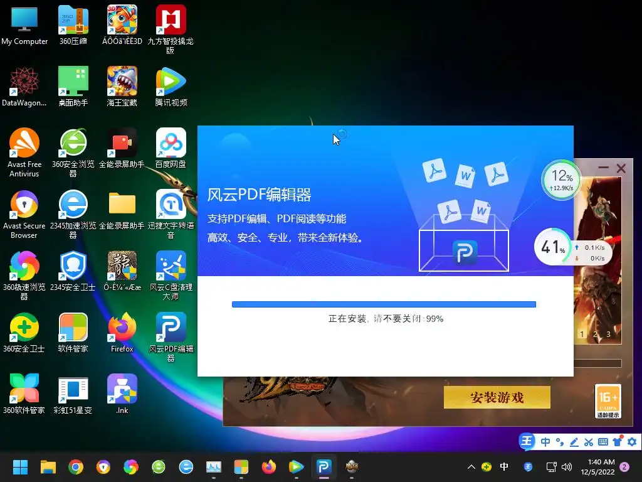Screen dimensions: 642x482
Task: Open soft keyboard from IME toolbar
Action: click(603, 442)
